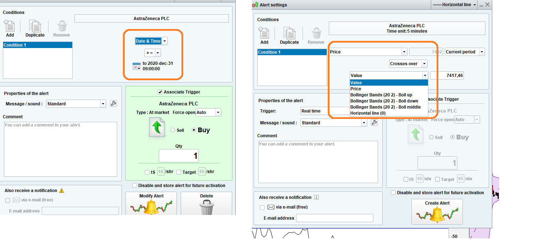Click E-mail address field in right window

335,218
